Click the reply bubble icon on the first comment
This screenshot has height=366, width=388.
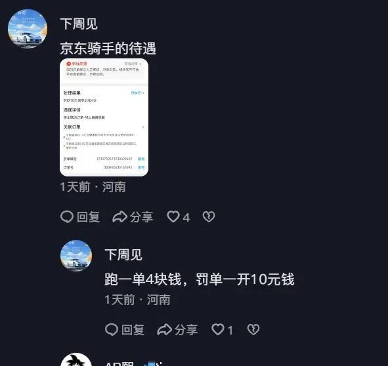point(67,217)
